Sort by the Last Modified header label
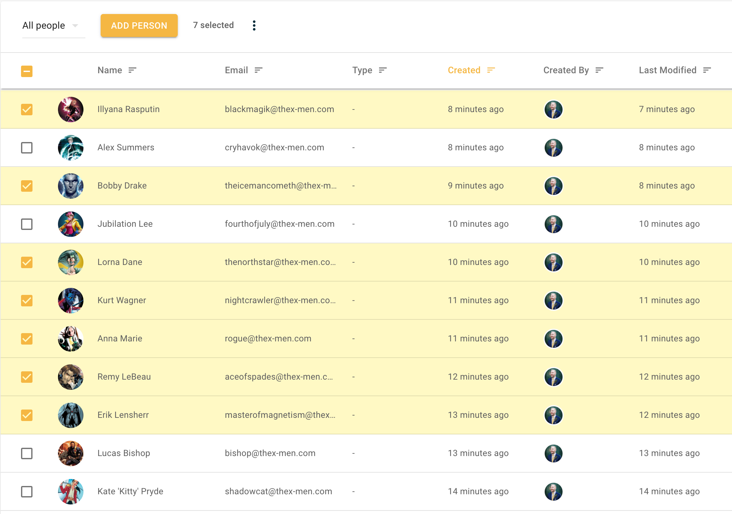The image size is (732, 514). pos(667,70)
